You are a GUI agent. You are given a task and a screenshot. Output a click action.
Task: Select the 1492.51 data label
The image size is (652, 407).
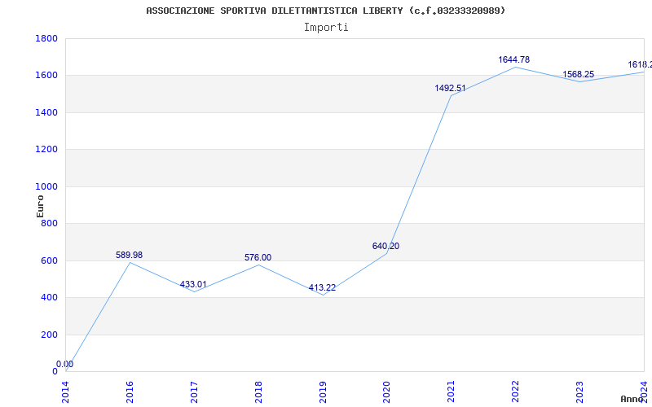click(x=451, y=88)
